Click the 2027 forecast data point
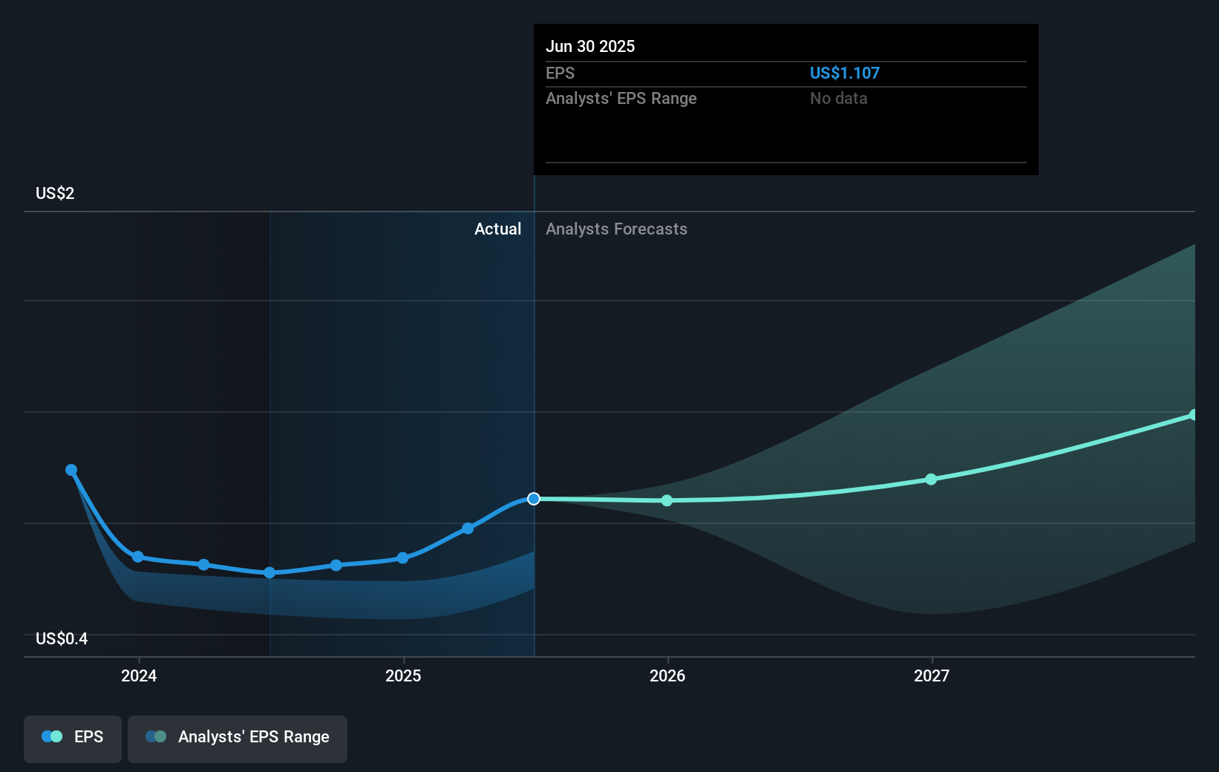The width and height of the screenshot is (1219, 772). 931,480
